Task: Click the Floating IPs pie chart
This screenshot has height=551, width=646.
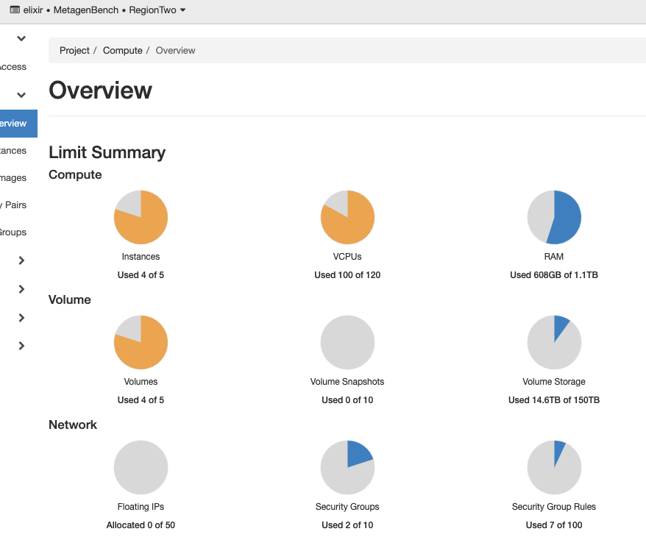Action: [141, 467]
